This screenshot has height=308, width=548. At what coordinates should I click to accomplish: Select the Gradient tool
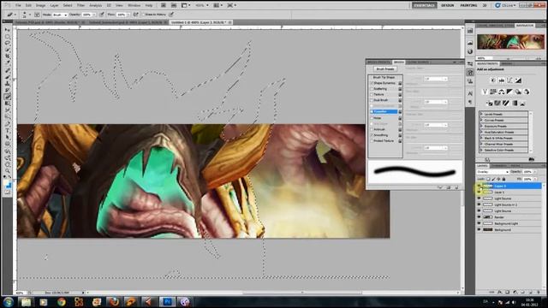(8, 104)
